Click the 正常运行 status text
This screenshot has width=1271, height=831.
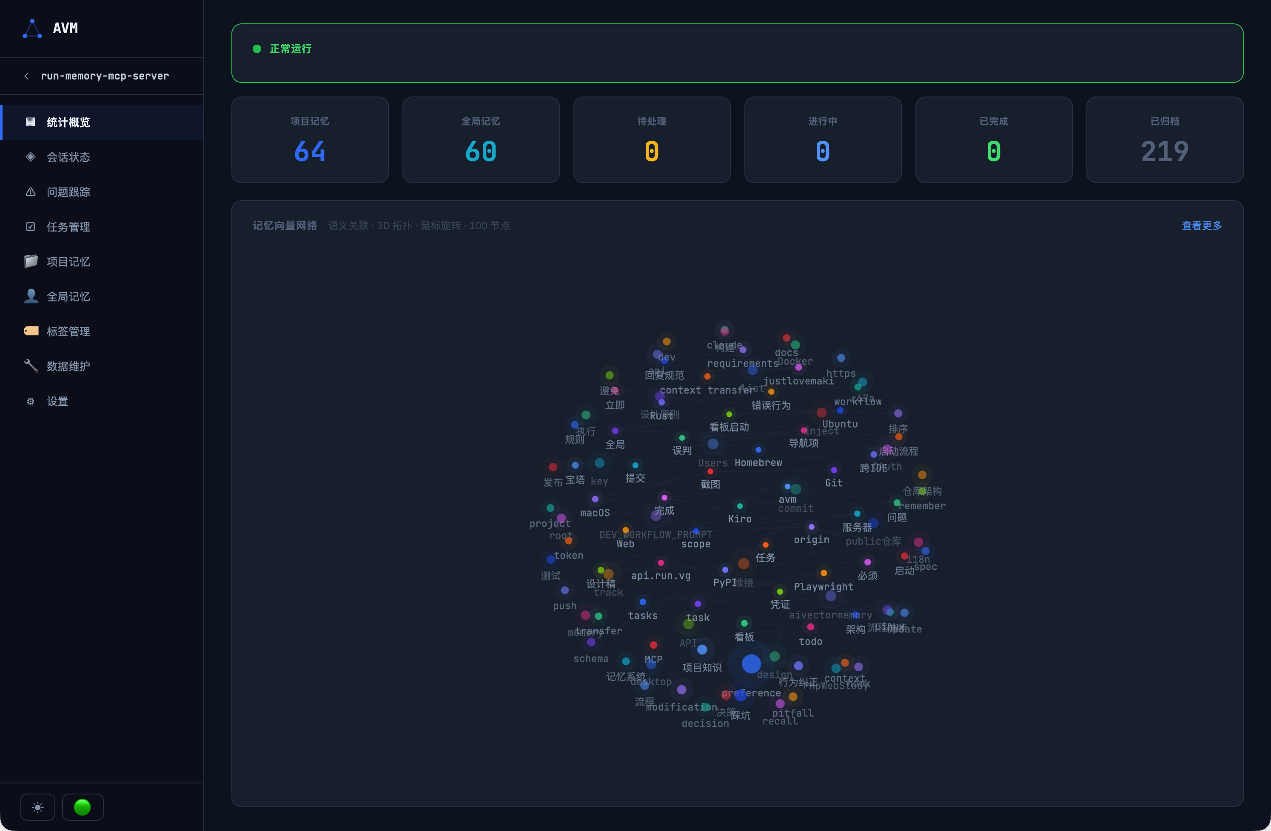point(291,49)
